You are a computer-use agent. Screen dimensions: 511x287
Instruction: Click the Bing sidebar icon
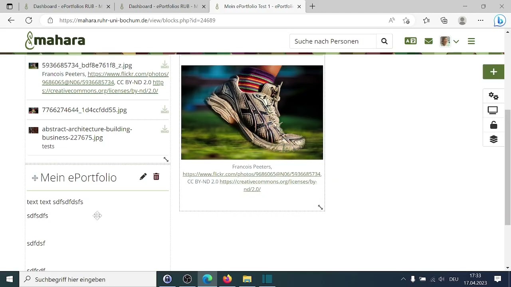point(500,20)
